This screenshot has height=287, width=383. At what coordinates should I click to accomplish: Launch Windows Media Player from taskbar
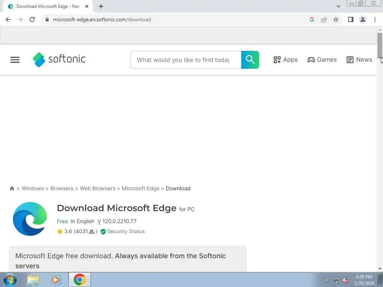tap(56, 280)
